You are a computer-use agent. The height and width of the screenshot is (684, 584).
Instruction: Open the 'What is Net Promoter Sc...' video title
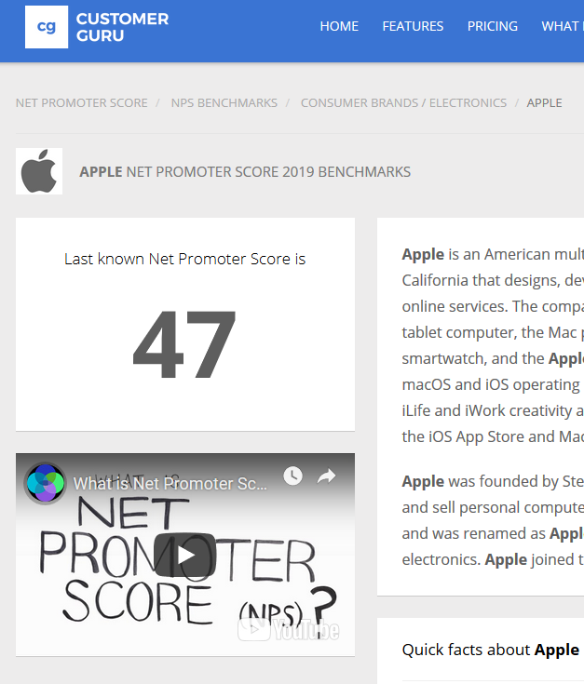[x=170, y=484]
